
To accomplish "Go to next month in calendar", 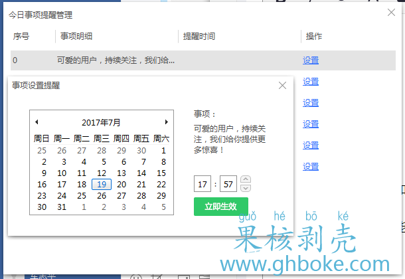I will click(x=166, y=122).
